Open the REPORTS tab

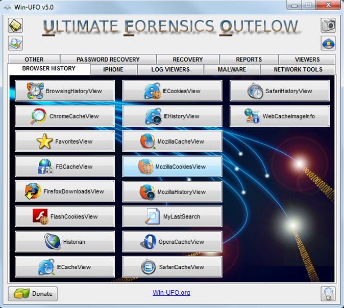point(249,60)
